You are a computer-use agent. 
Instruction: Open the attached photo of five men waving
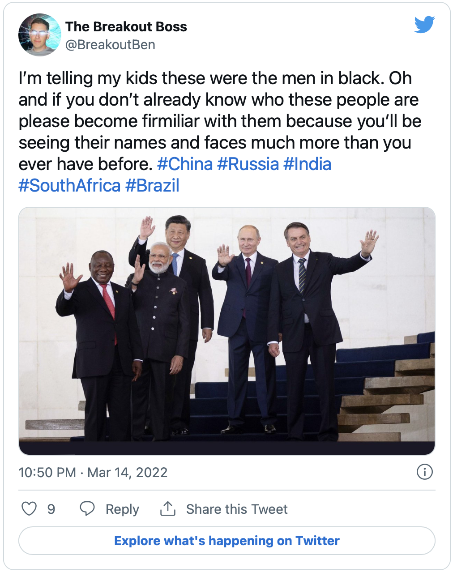tap(227, 331)
